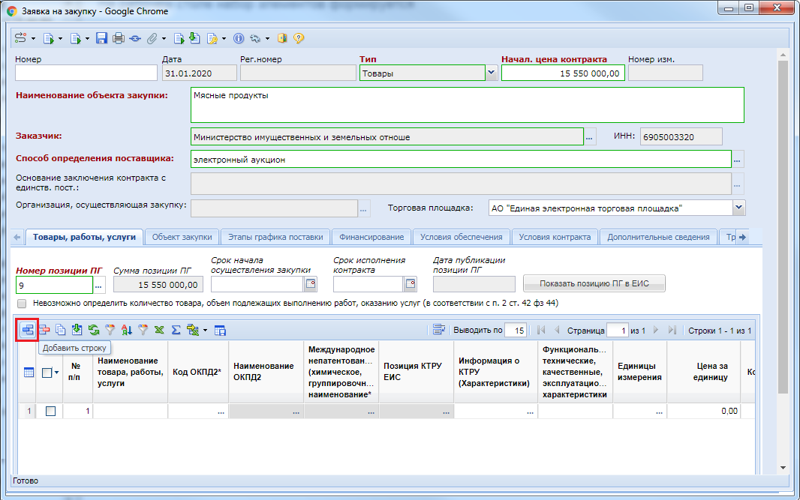
Task: Click the ellipsis button beside 'Номер позиции ПГ'
Action: [98, 286]
